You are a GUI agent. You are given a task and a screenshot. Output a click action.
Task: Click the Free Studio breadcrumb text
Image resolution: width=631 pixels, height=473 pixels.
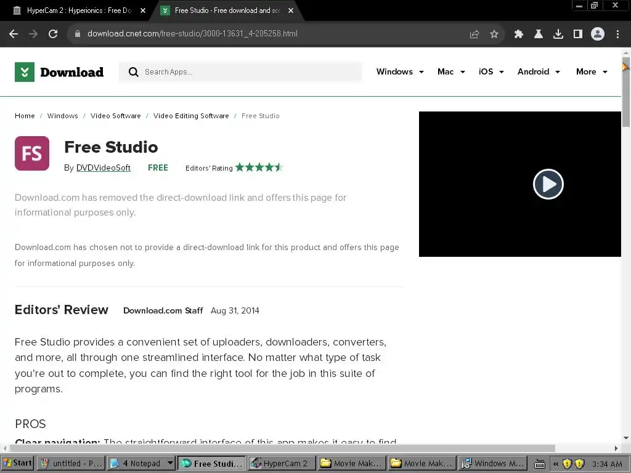pos(261,116)
